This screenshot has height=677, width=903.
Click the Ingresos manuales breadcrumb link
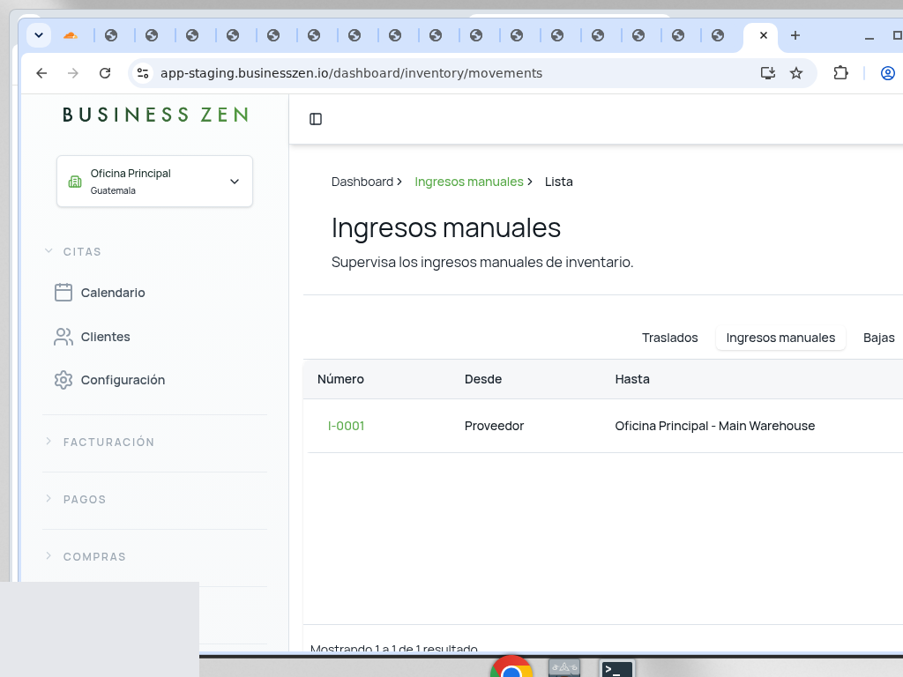(469, 182)
